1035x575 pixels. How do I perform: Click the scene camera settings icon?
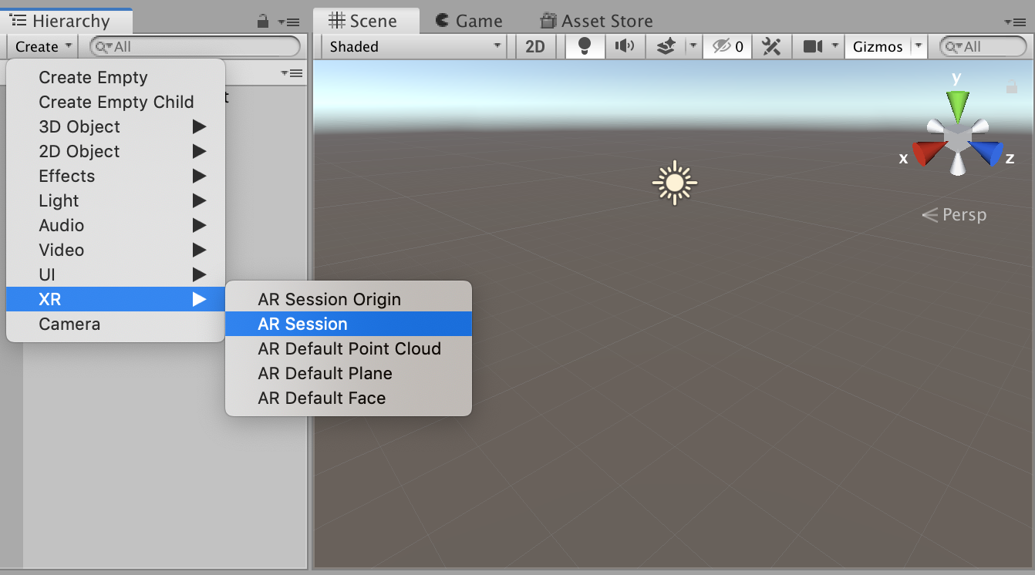pyautogui.click(x=813, y=46)
